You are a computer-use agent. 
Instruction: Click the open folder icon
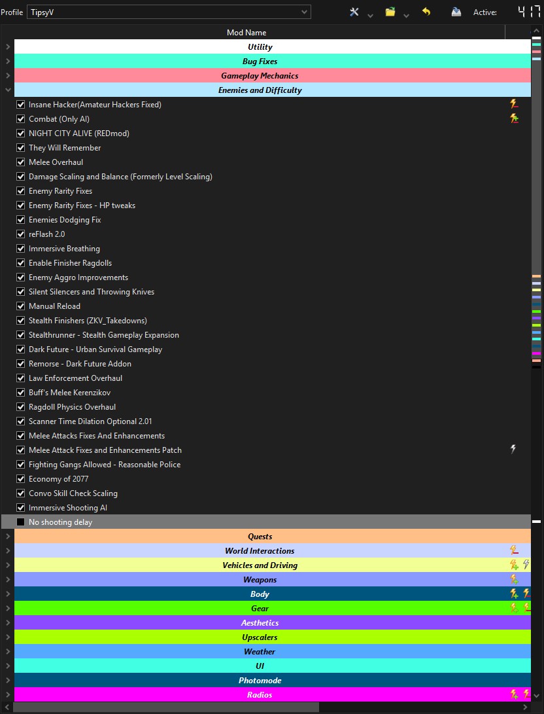pos(390,12)
